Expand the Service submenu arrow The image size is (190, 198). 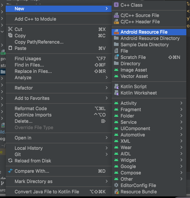pyautogui.click(x=181, y=122)
